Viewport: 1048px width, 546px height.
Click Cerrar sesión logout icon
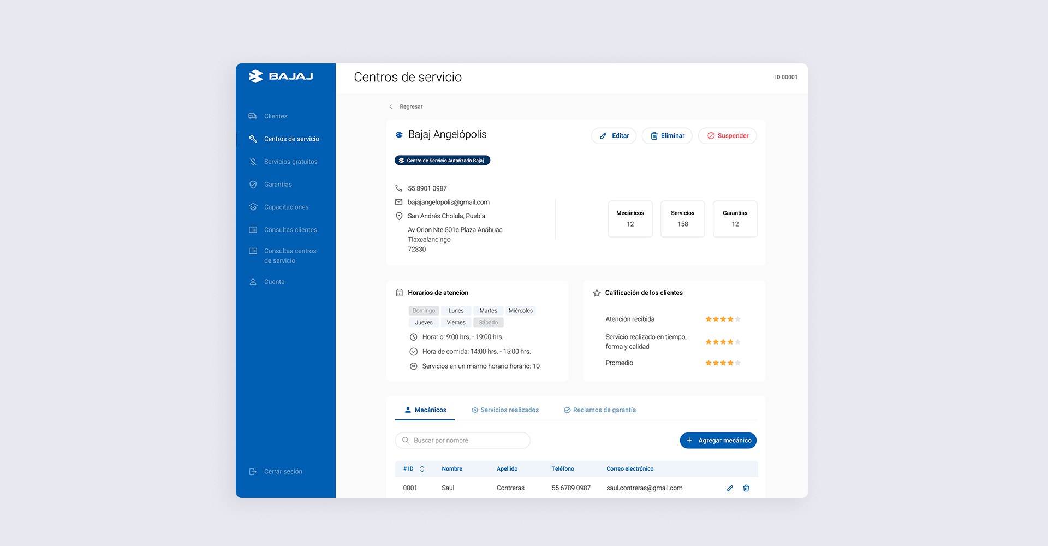coord(253,472)
